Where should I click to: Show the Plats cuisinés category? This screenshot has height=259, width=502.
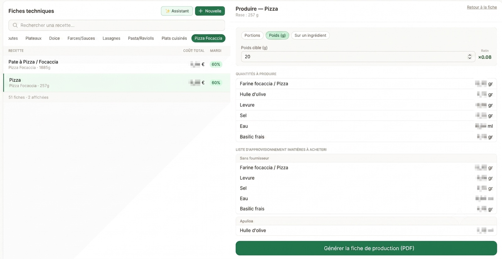click(174, 38)
